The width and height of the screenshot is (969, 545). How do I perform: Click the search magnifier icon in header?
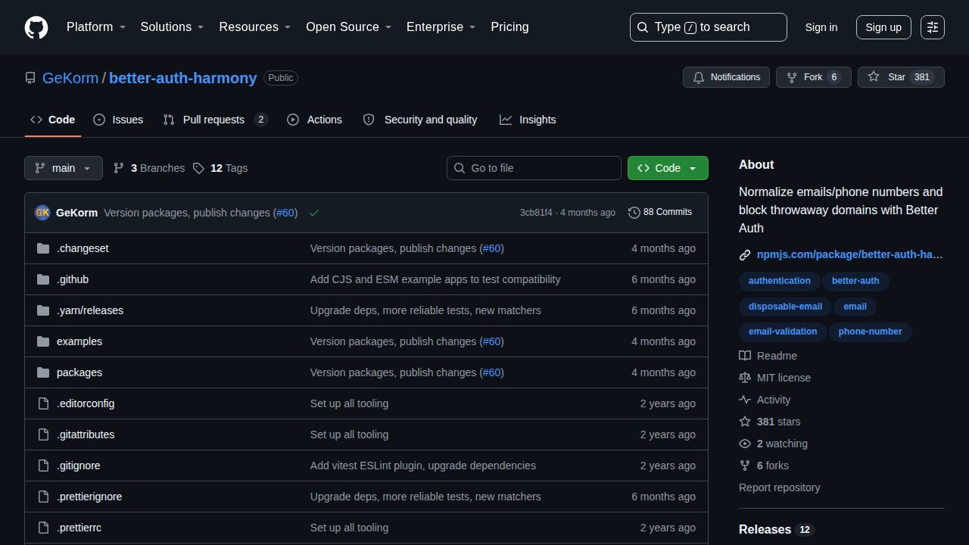643,27
